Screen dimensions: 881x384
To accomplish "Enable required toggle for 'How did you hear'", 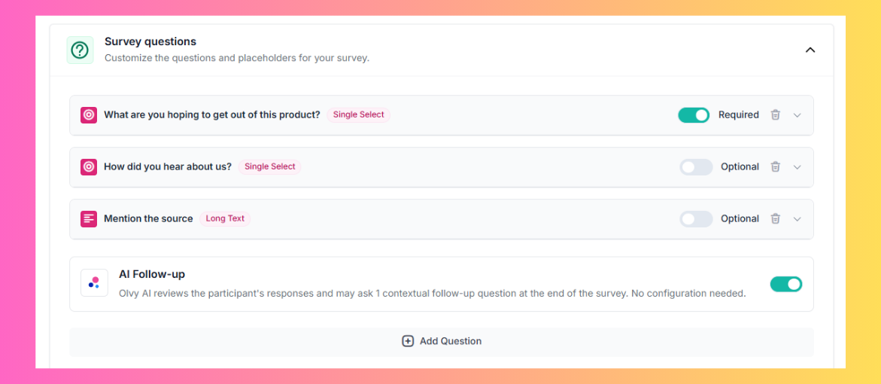I will click(696, 167).
